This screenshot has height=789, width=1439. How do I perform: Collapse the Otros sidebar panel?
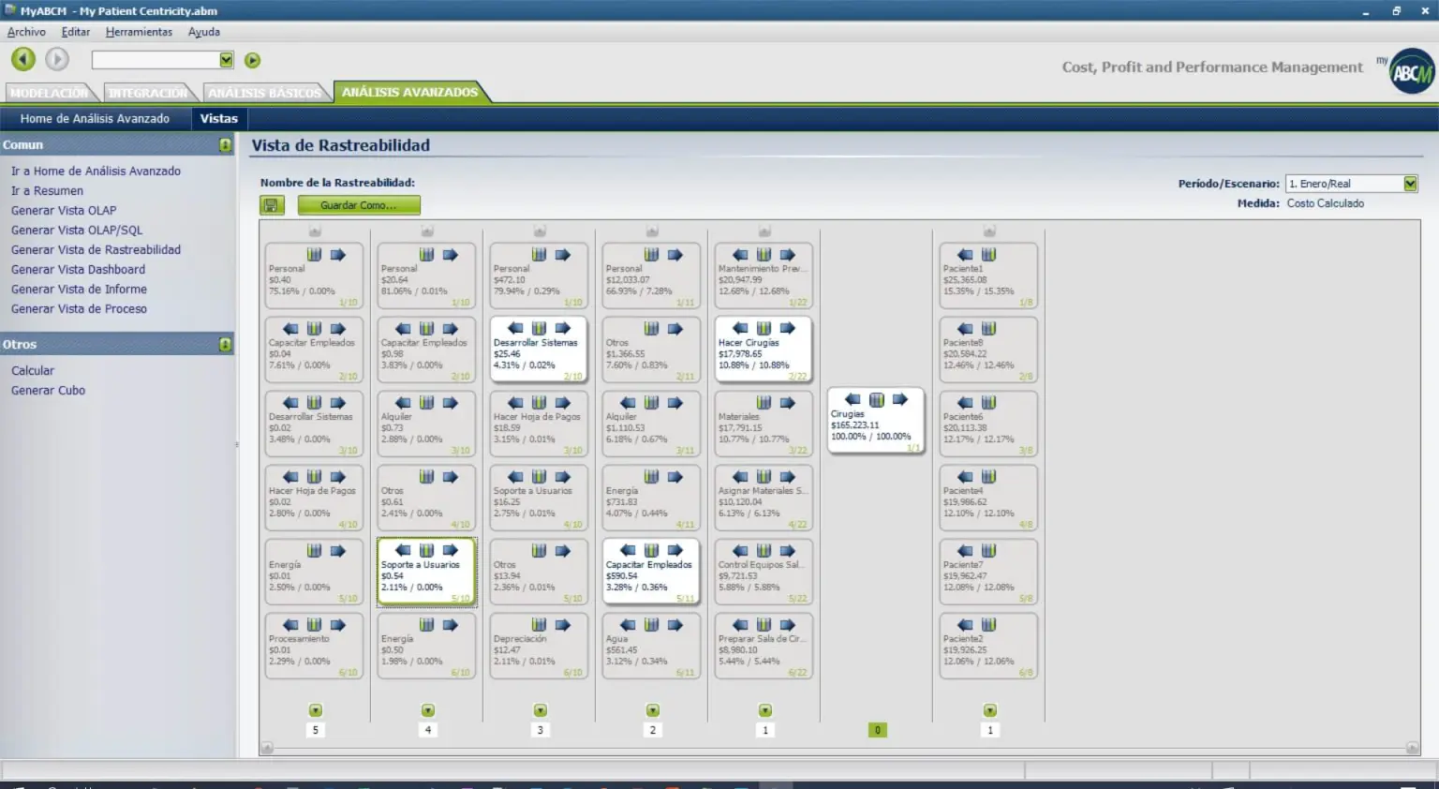pyautogui.click(x=225, y=345)
